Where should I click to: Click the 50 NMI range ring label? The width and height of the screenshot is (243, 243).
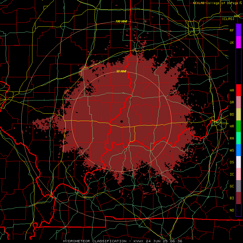(x=121, y=71)
